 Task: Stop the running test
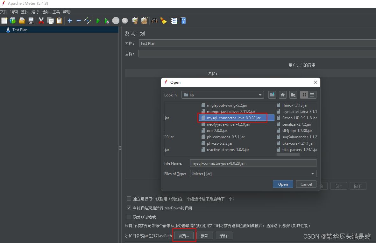116,21
